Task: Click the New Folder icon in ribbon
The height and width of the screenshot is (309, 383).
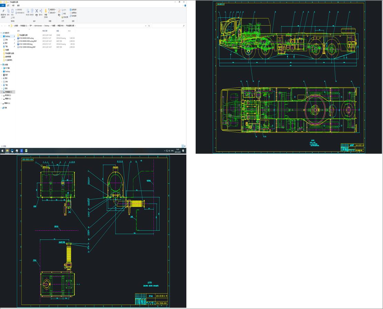Action: [46, 12]
